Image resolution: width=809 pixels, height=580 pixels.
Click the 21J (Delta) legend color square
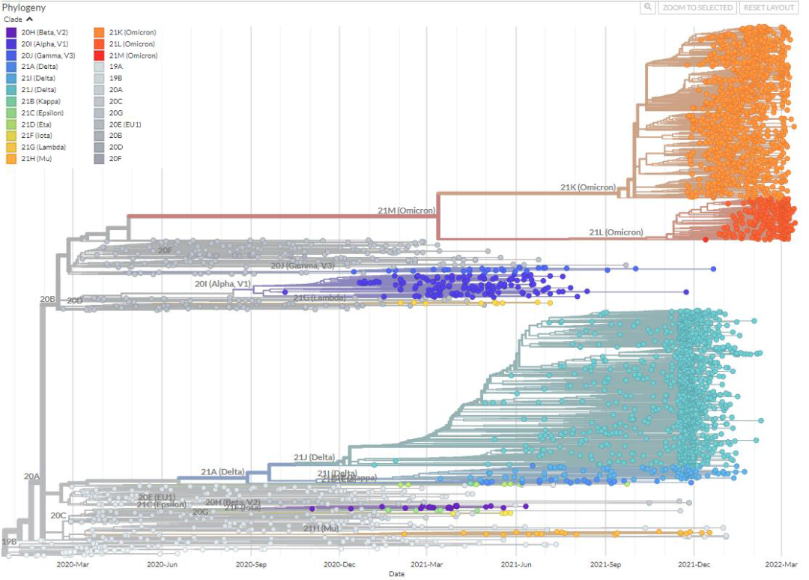11,90
